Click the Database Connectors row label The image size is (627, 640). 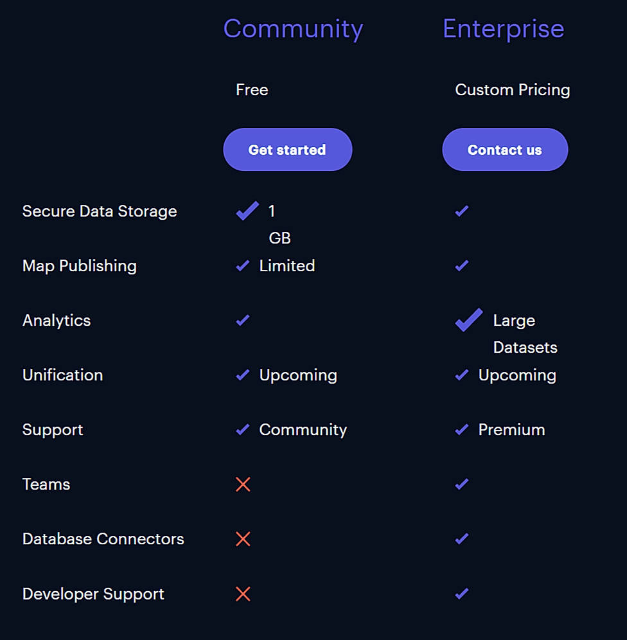coord(103,539)
